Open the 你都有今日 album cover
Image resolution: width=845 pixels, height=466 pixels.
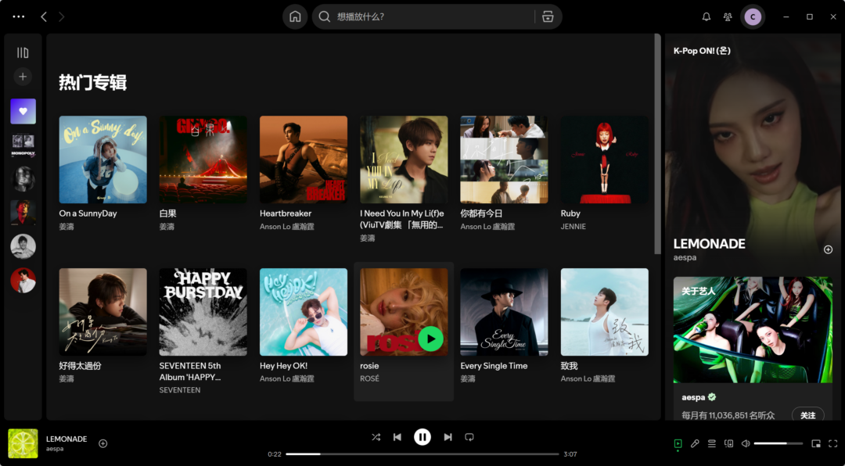tap(504, 160)
